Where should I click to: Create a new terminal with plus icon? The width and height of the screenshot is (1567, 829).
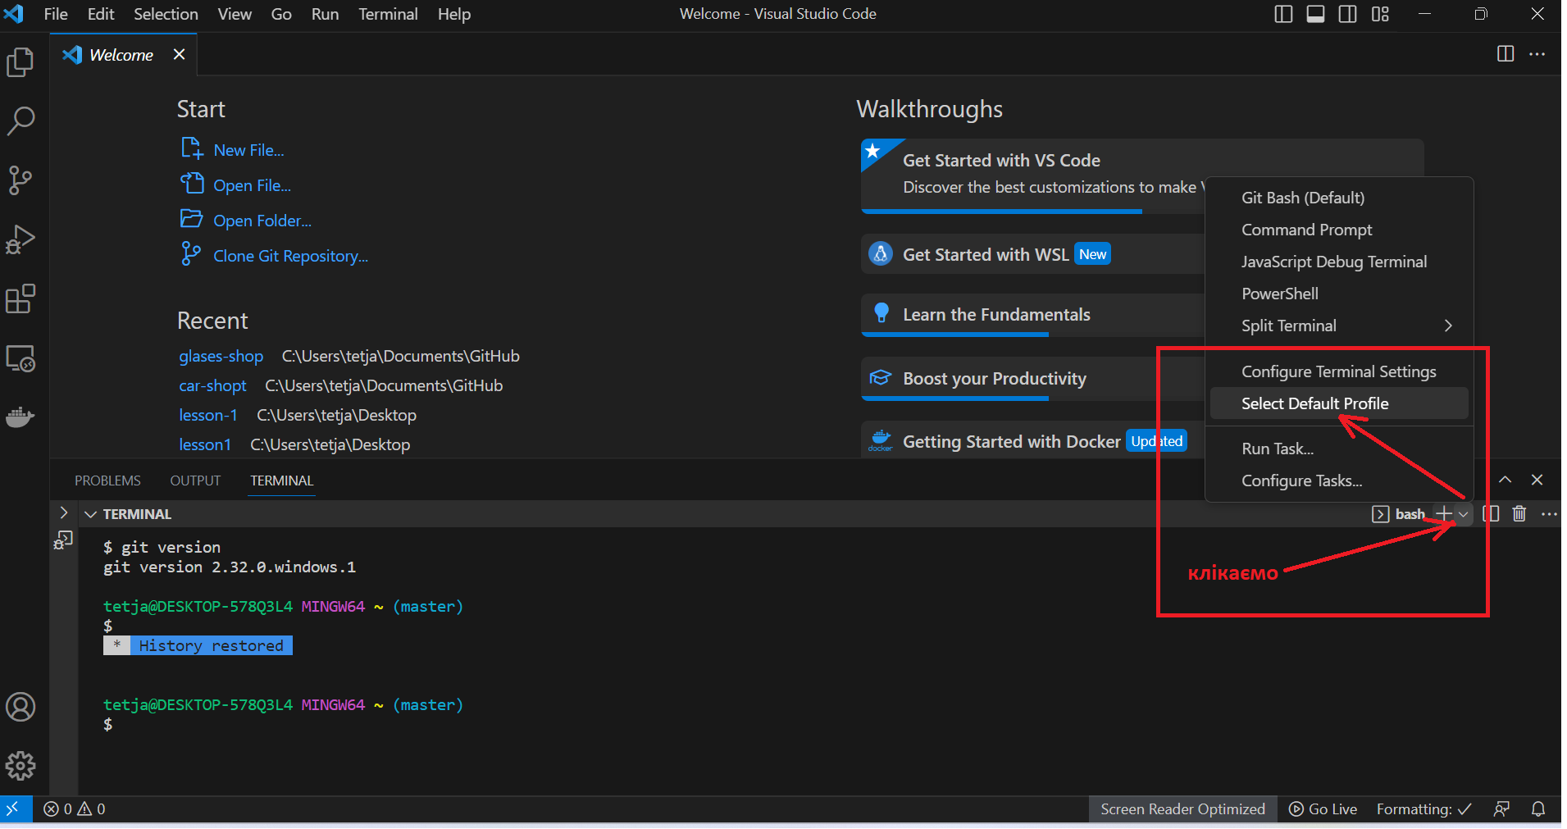tap(1443, 514)
